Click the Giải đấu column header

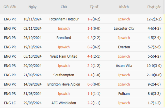point(10,7)
